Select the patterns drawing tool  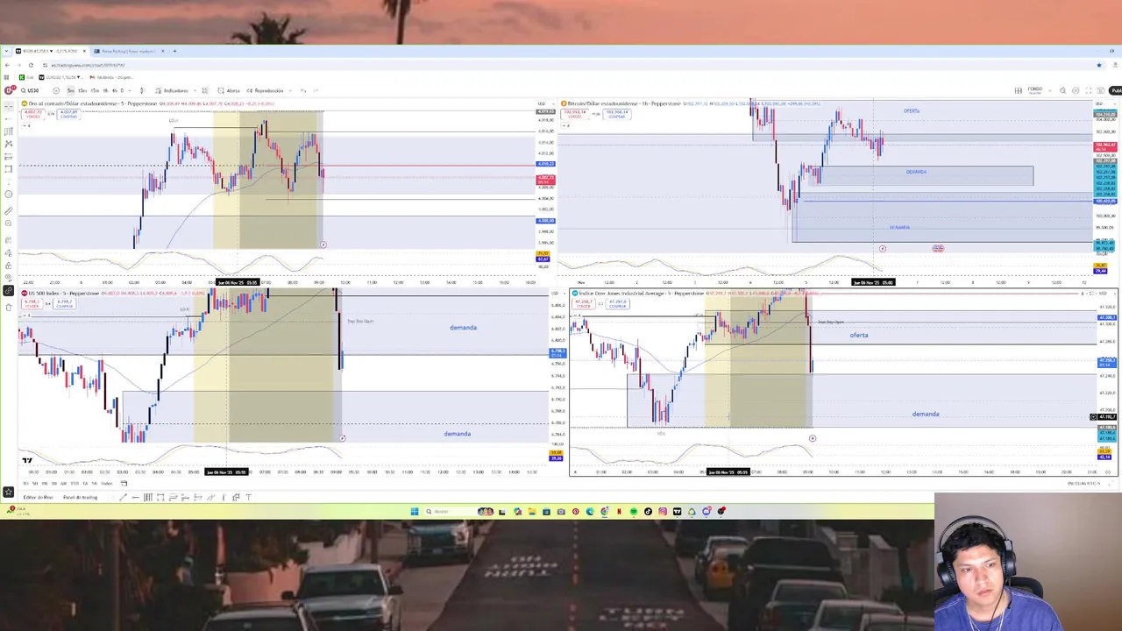(x=9, y=144)
